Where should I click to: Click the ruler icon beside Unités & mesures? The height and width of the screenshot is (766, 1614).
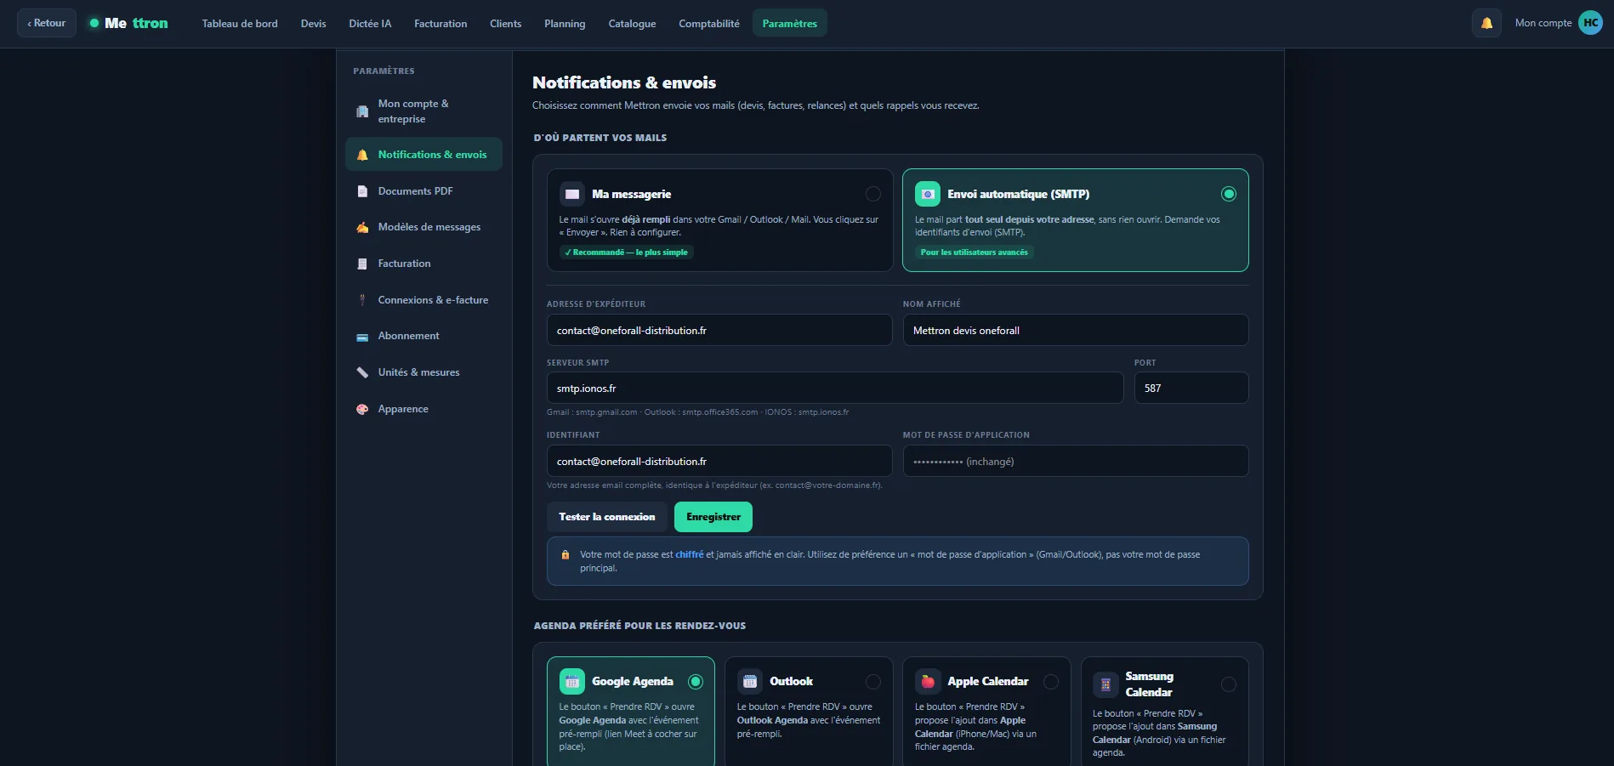pos(362,372)
